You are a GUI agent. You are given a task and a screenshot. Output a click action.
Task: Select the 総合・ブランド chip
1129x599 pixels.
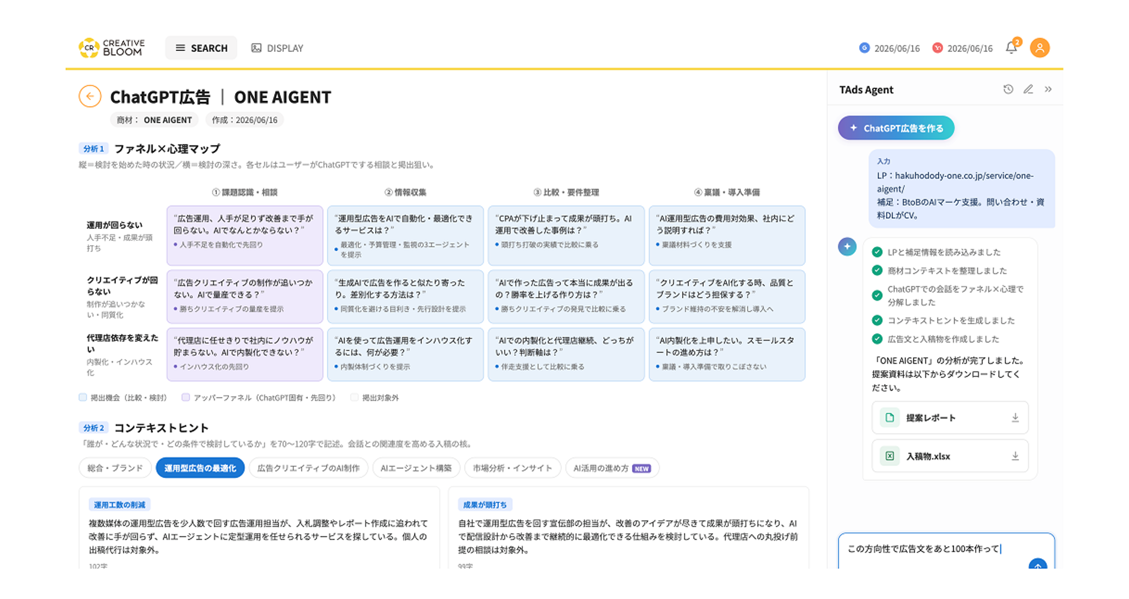(115, 468)
